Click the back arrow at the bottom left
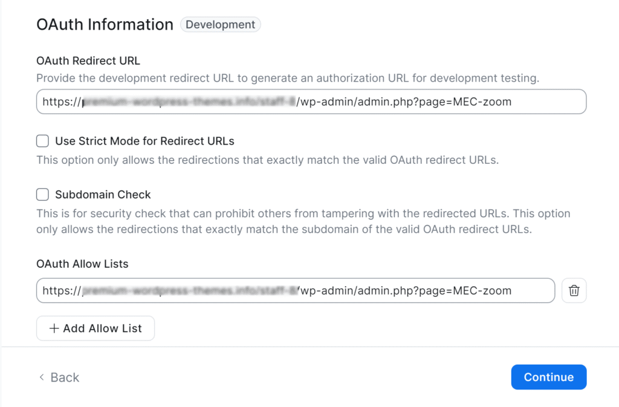The height and width of the screenshot is (407, 619). click(x=41, y=377)
